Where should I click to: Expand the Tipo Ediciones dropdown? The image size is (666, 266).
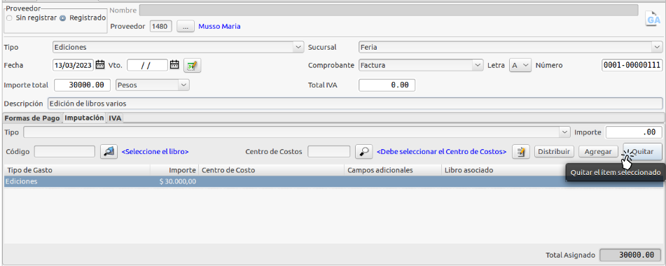tap(299, 47)
